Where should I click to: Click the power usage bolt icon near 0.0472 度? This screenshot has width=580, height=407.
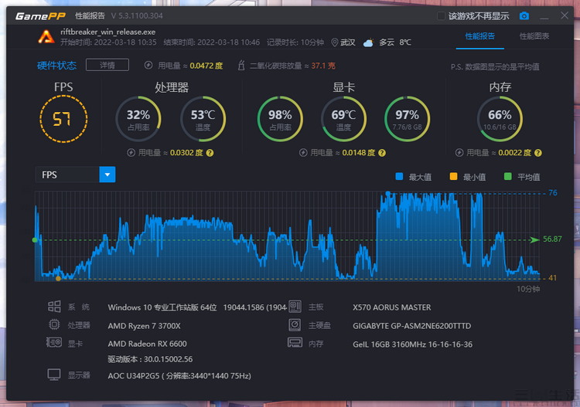tap(148, 66)
